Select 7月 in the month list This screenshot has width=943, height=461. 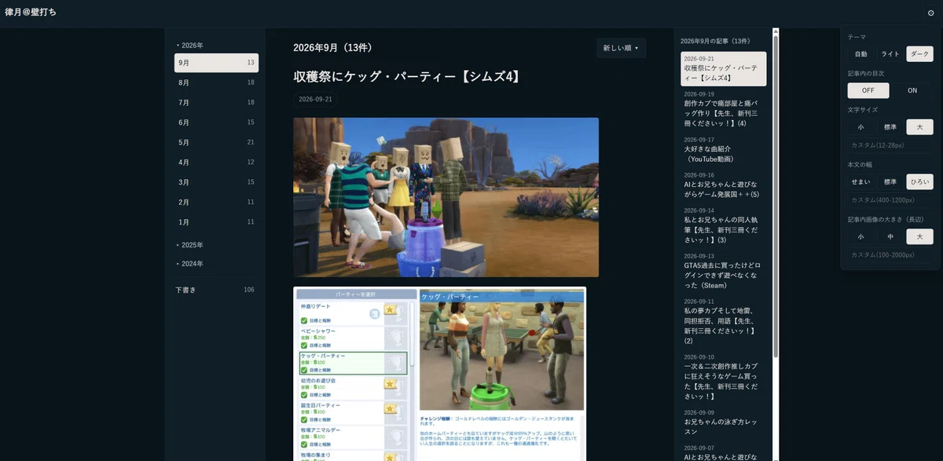(x=216, y=103)
